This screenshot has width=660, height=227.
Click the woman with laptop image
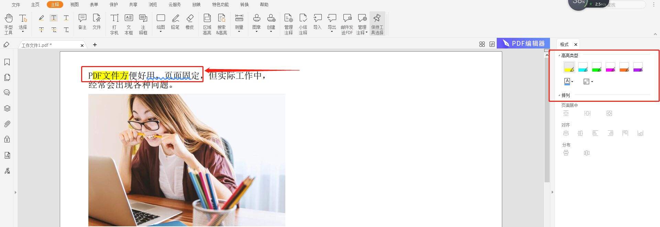pos(187,160)
